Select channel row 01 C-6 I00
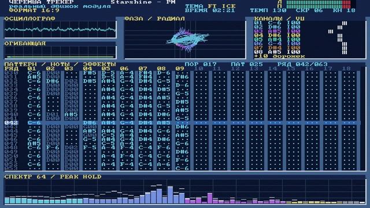Viewport: 370px width, 208px height. coord(277,23)
